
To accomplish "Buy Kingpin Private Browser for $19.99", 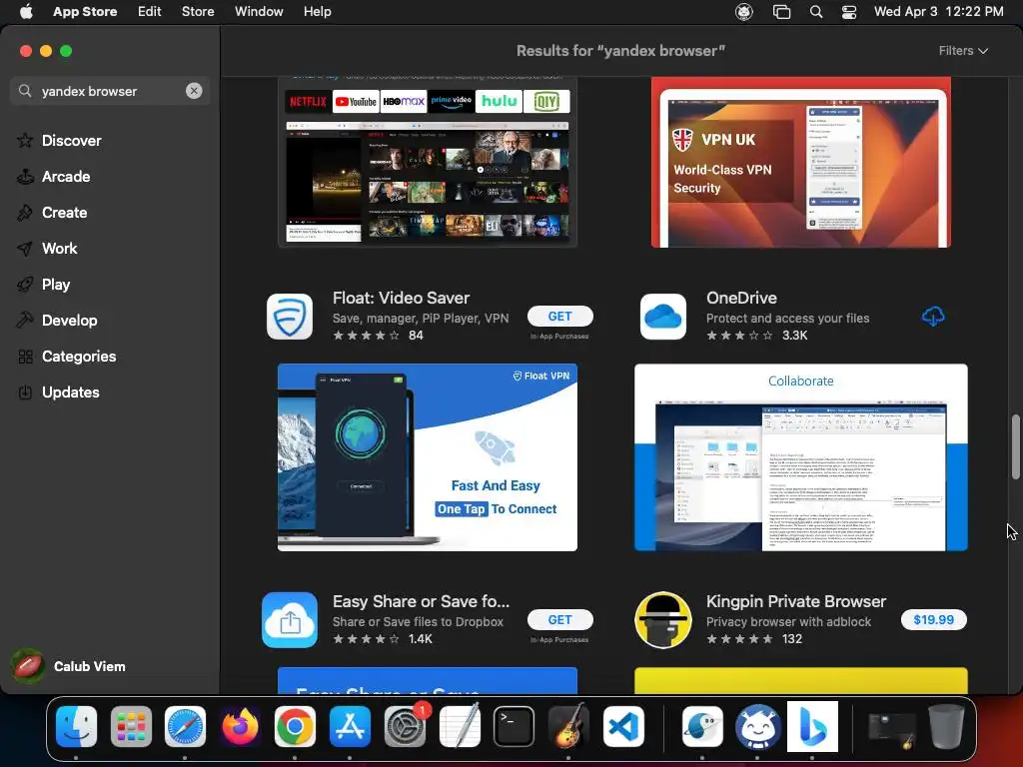I will coord(933,619).
